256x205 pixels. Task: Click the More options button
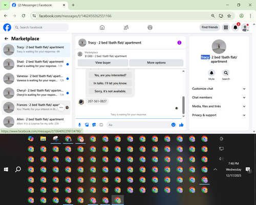click(156, 63)
